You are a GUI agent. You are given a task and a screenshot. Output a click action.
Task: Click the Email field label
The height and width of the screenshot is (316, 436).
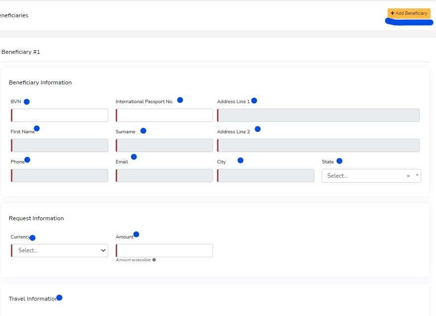122,162
